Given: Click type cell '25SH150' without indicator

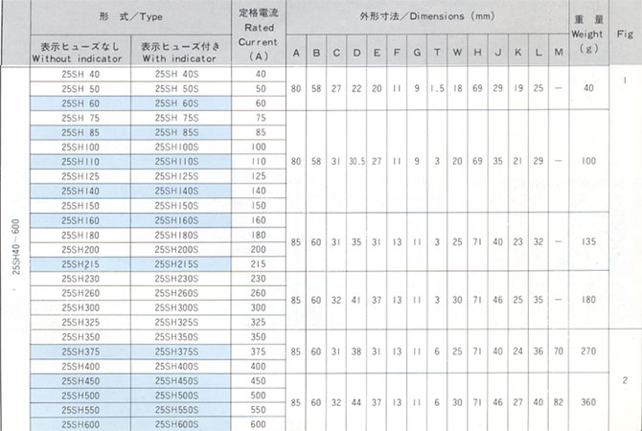Looking at the screenshot, I should pyautogui.click(x=80, y=206).
